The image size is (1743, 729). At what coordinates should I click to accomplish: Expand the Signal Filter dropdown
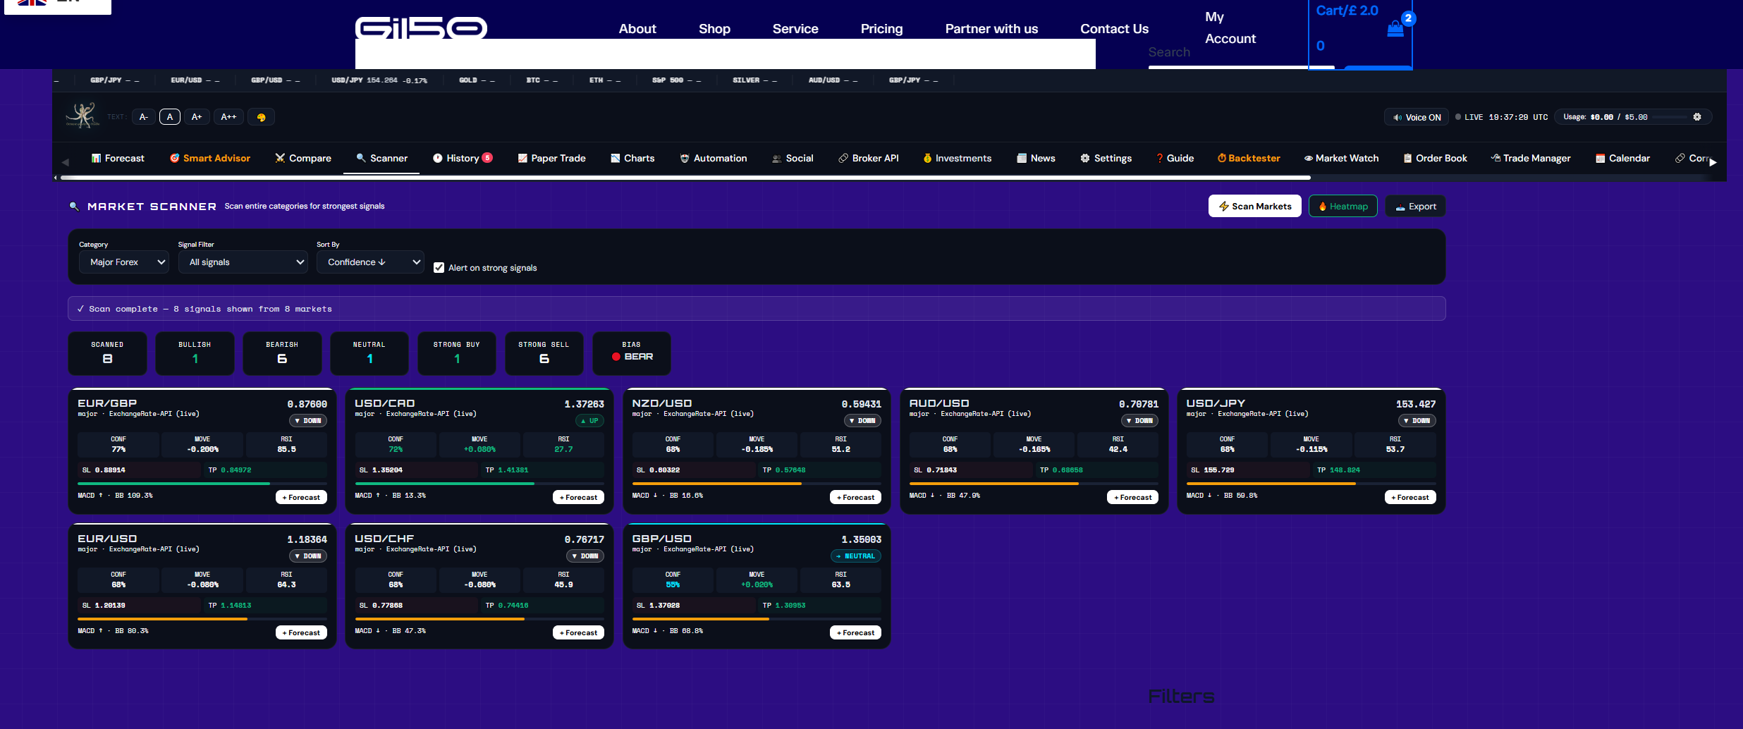243,262
